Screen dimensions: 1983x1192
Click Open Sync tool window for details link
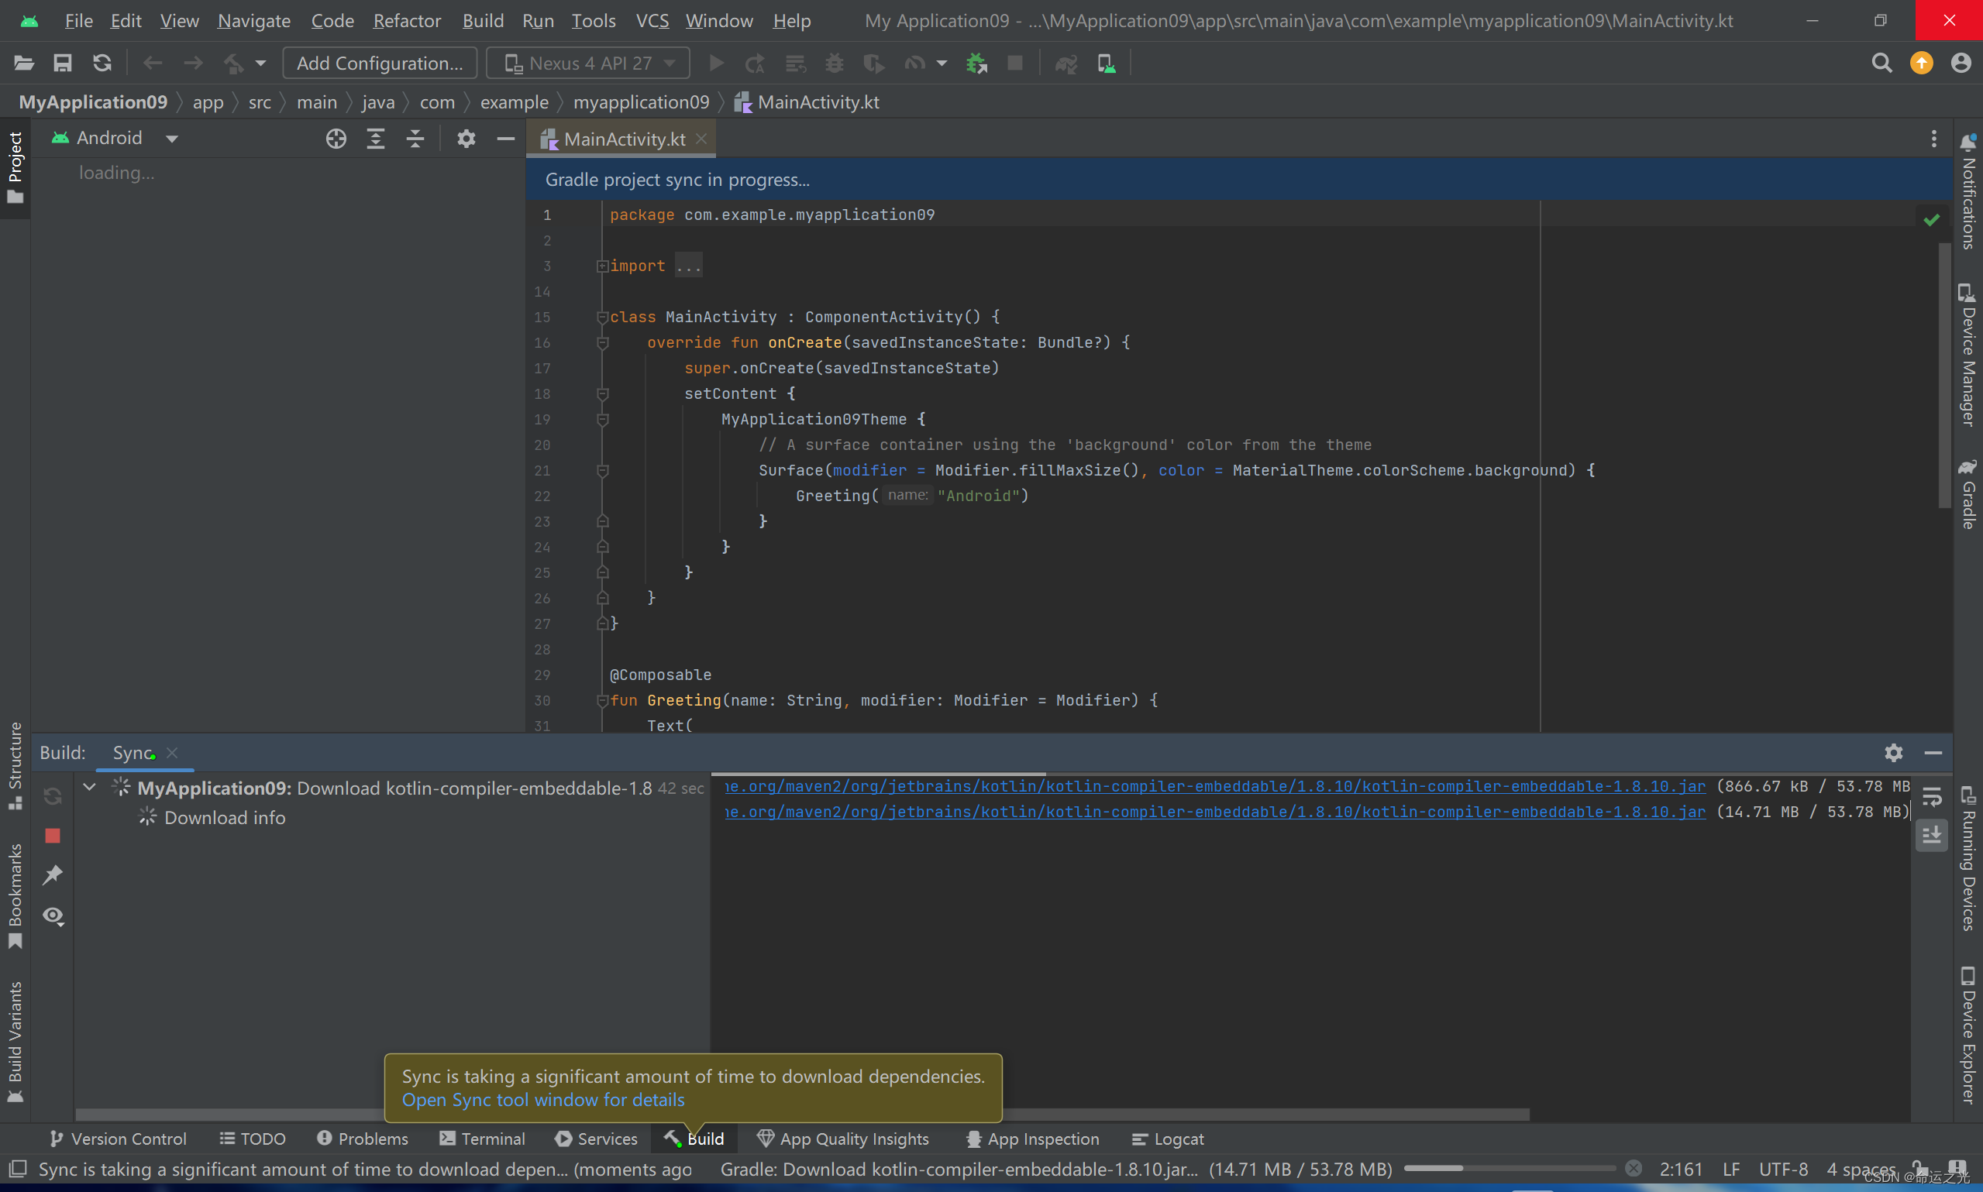click(x=543, y=1100)
